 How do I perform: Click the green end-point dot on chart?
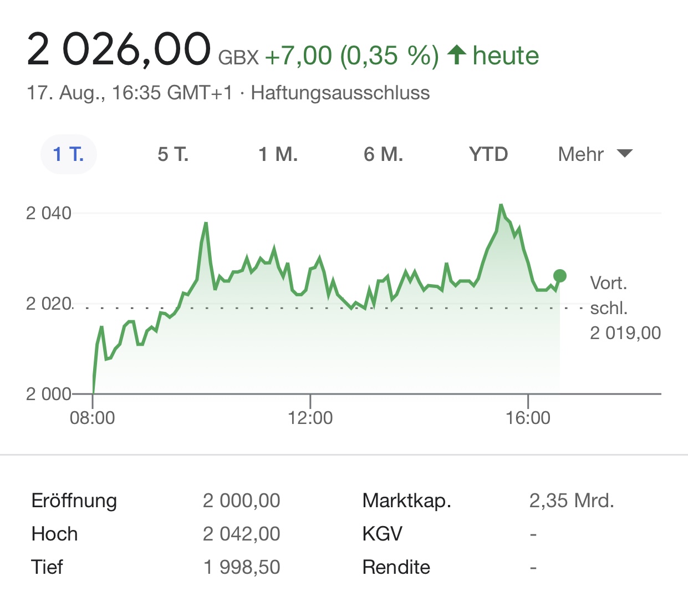(560, 276)
